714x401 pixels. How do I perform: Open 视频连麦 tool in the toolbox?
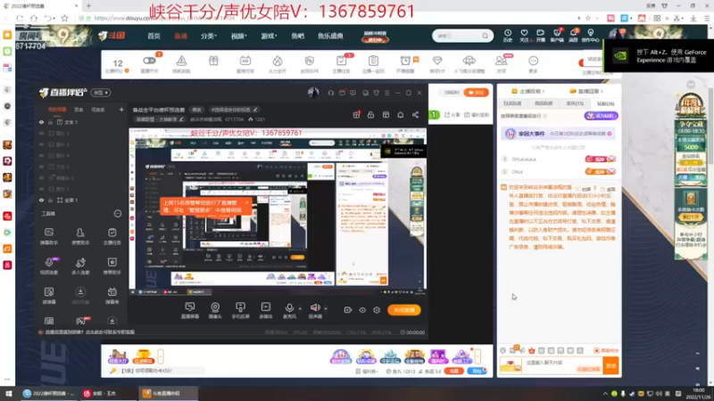(49, 266)
